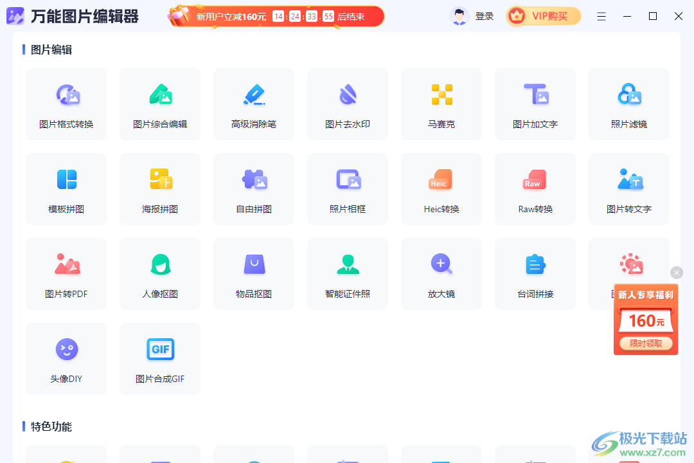This screenshot has height=463, width=694.
Task: Open the hamburger main menu
Action: (601, 16)
